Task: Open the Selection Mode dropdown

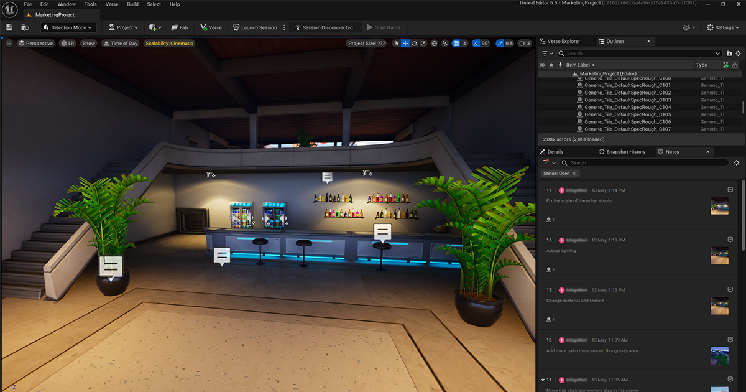Action: [x=68, y=27]
